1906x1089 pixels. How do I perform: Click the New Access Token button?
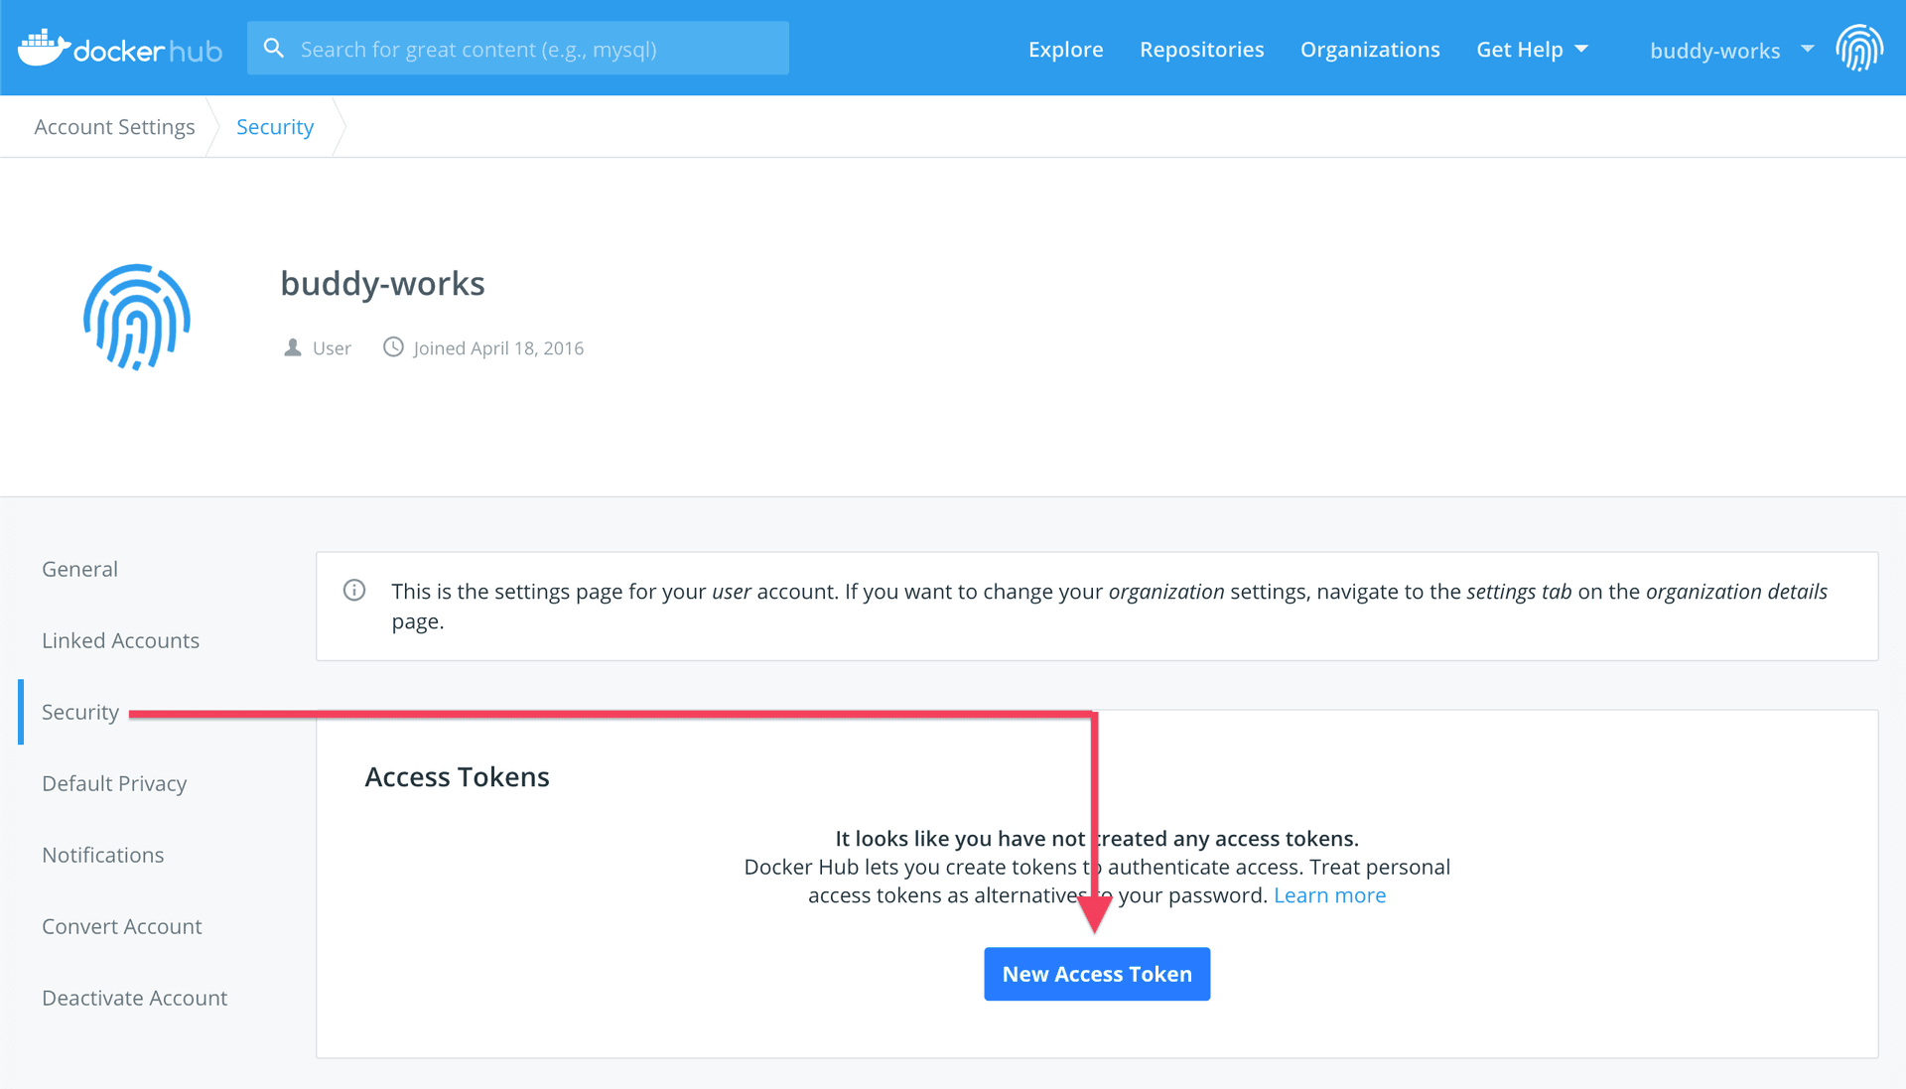[1097, 974]
